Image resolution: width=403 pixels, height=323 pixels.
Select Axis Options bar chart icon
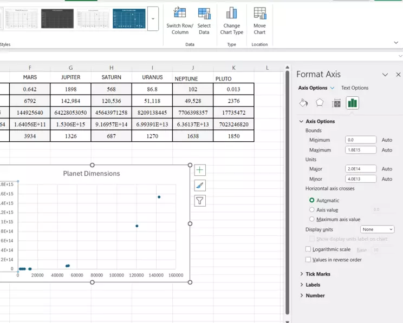(x=352, y=103)
